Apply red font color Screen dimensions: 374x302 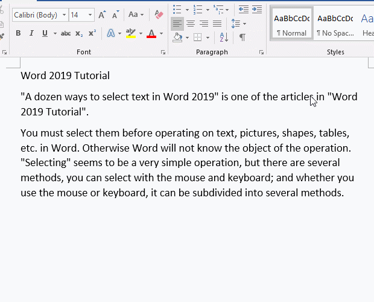tap(151, 33)
